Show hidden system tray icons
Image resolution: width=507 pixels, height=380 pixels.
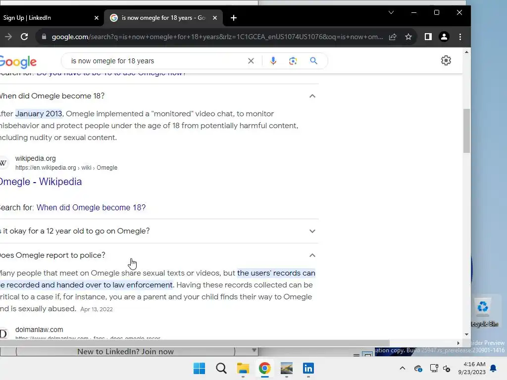402,368
